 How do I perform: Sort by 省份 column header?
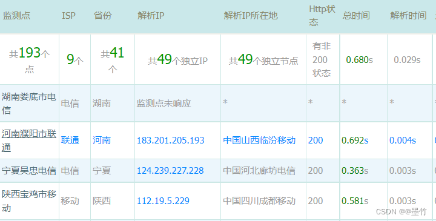click(x=102, y=16)
